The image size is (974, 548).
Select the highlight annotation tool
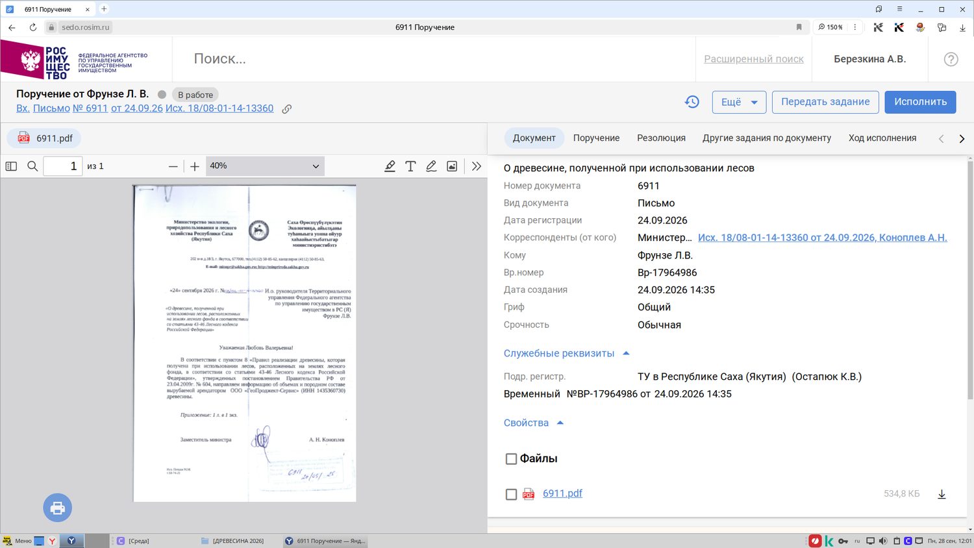click(x=390, y=166)
